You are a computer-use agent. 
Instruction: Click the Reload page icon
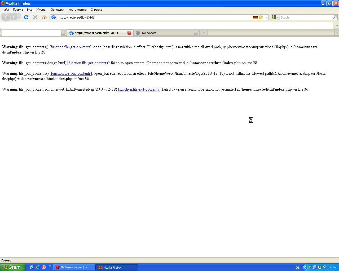click(26, 17)
